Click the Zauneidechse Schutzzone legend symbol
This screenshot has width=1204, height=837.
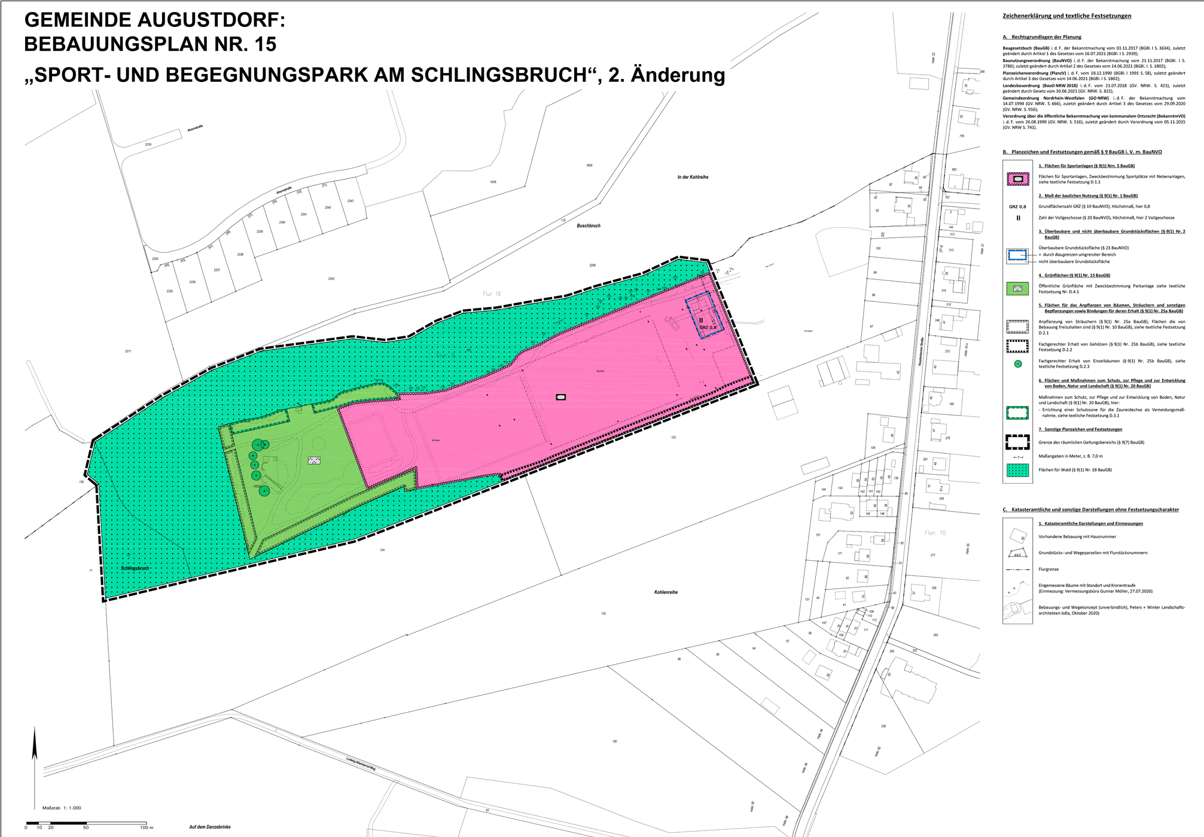tap(1017, 413)
